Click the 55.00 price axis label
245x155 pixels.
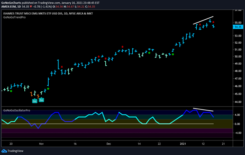[x=238, y=23]
